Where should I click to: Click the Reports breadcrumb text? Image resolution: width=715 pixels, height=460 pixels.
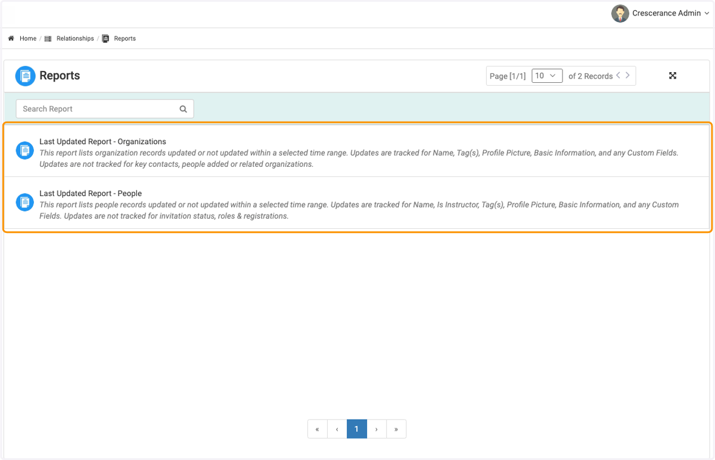click(x=125, y=38)
